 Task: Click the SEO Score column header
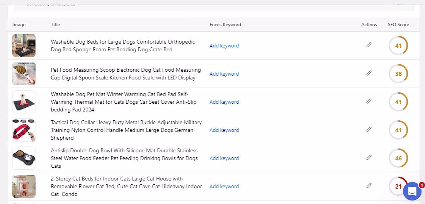click(x=398, y=25)
